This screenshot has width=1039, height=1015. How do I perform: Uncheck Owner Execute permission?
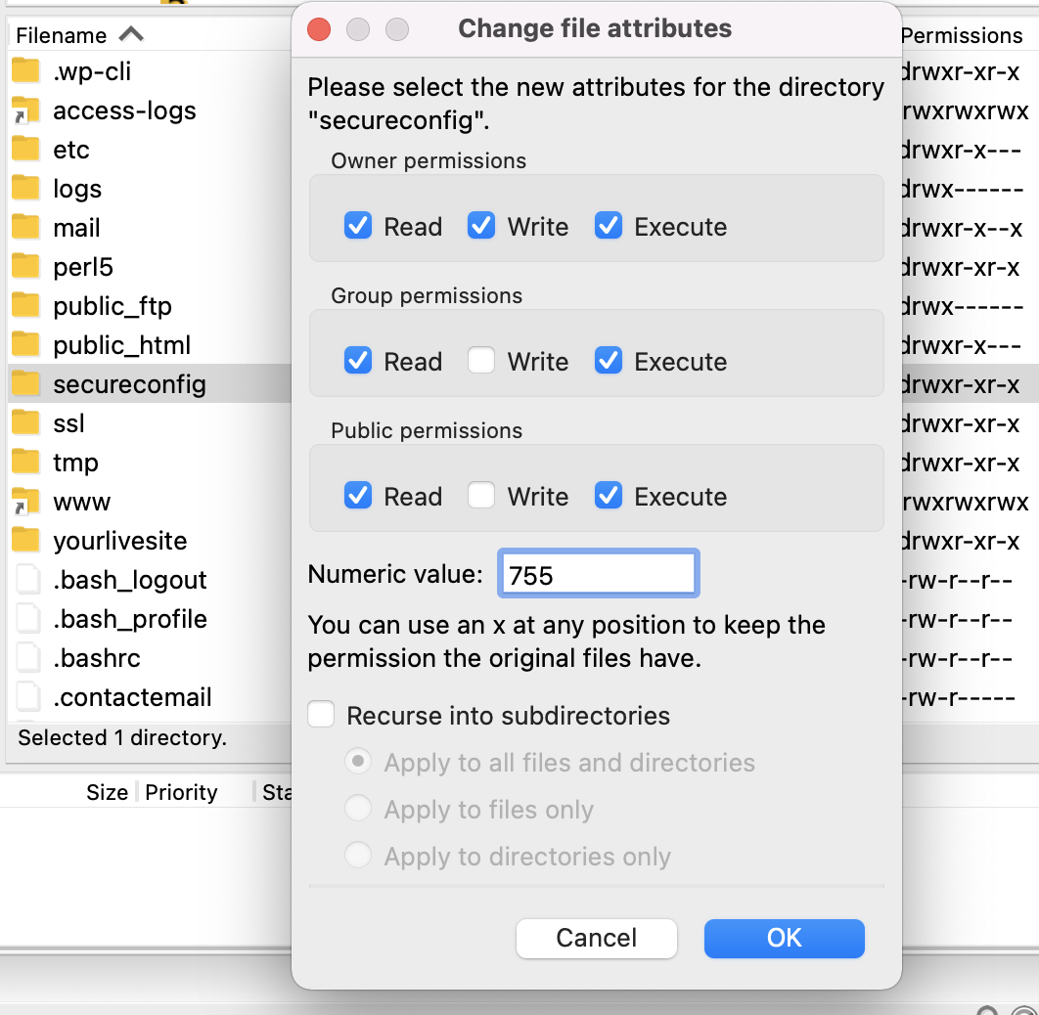pyautogui.click(x=608, y=226)
